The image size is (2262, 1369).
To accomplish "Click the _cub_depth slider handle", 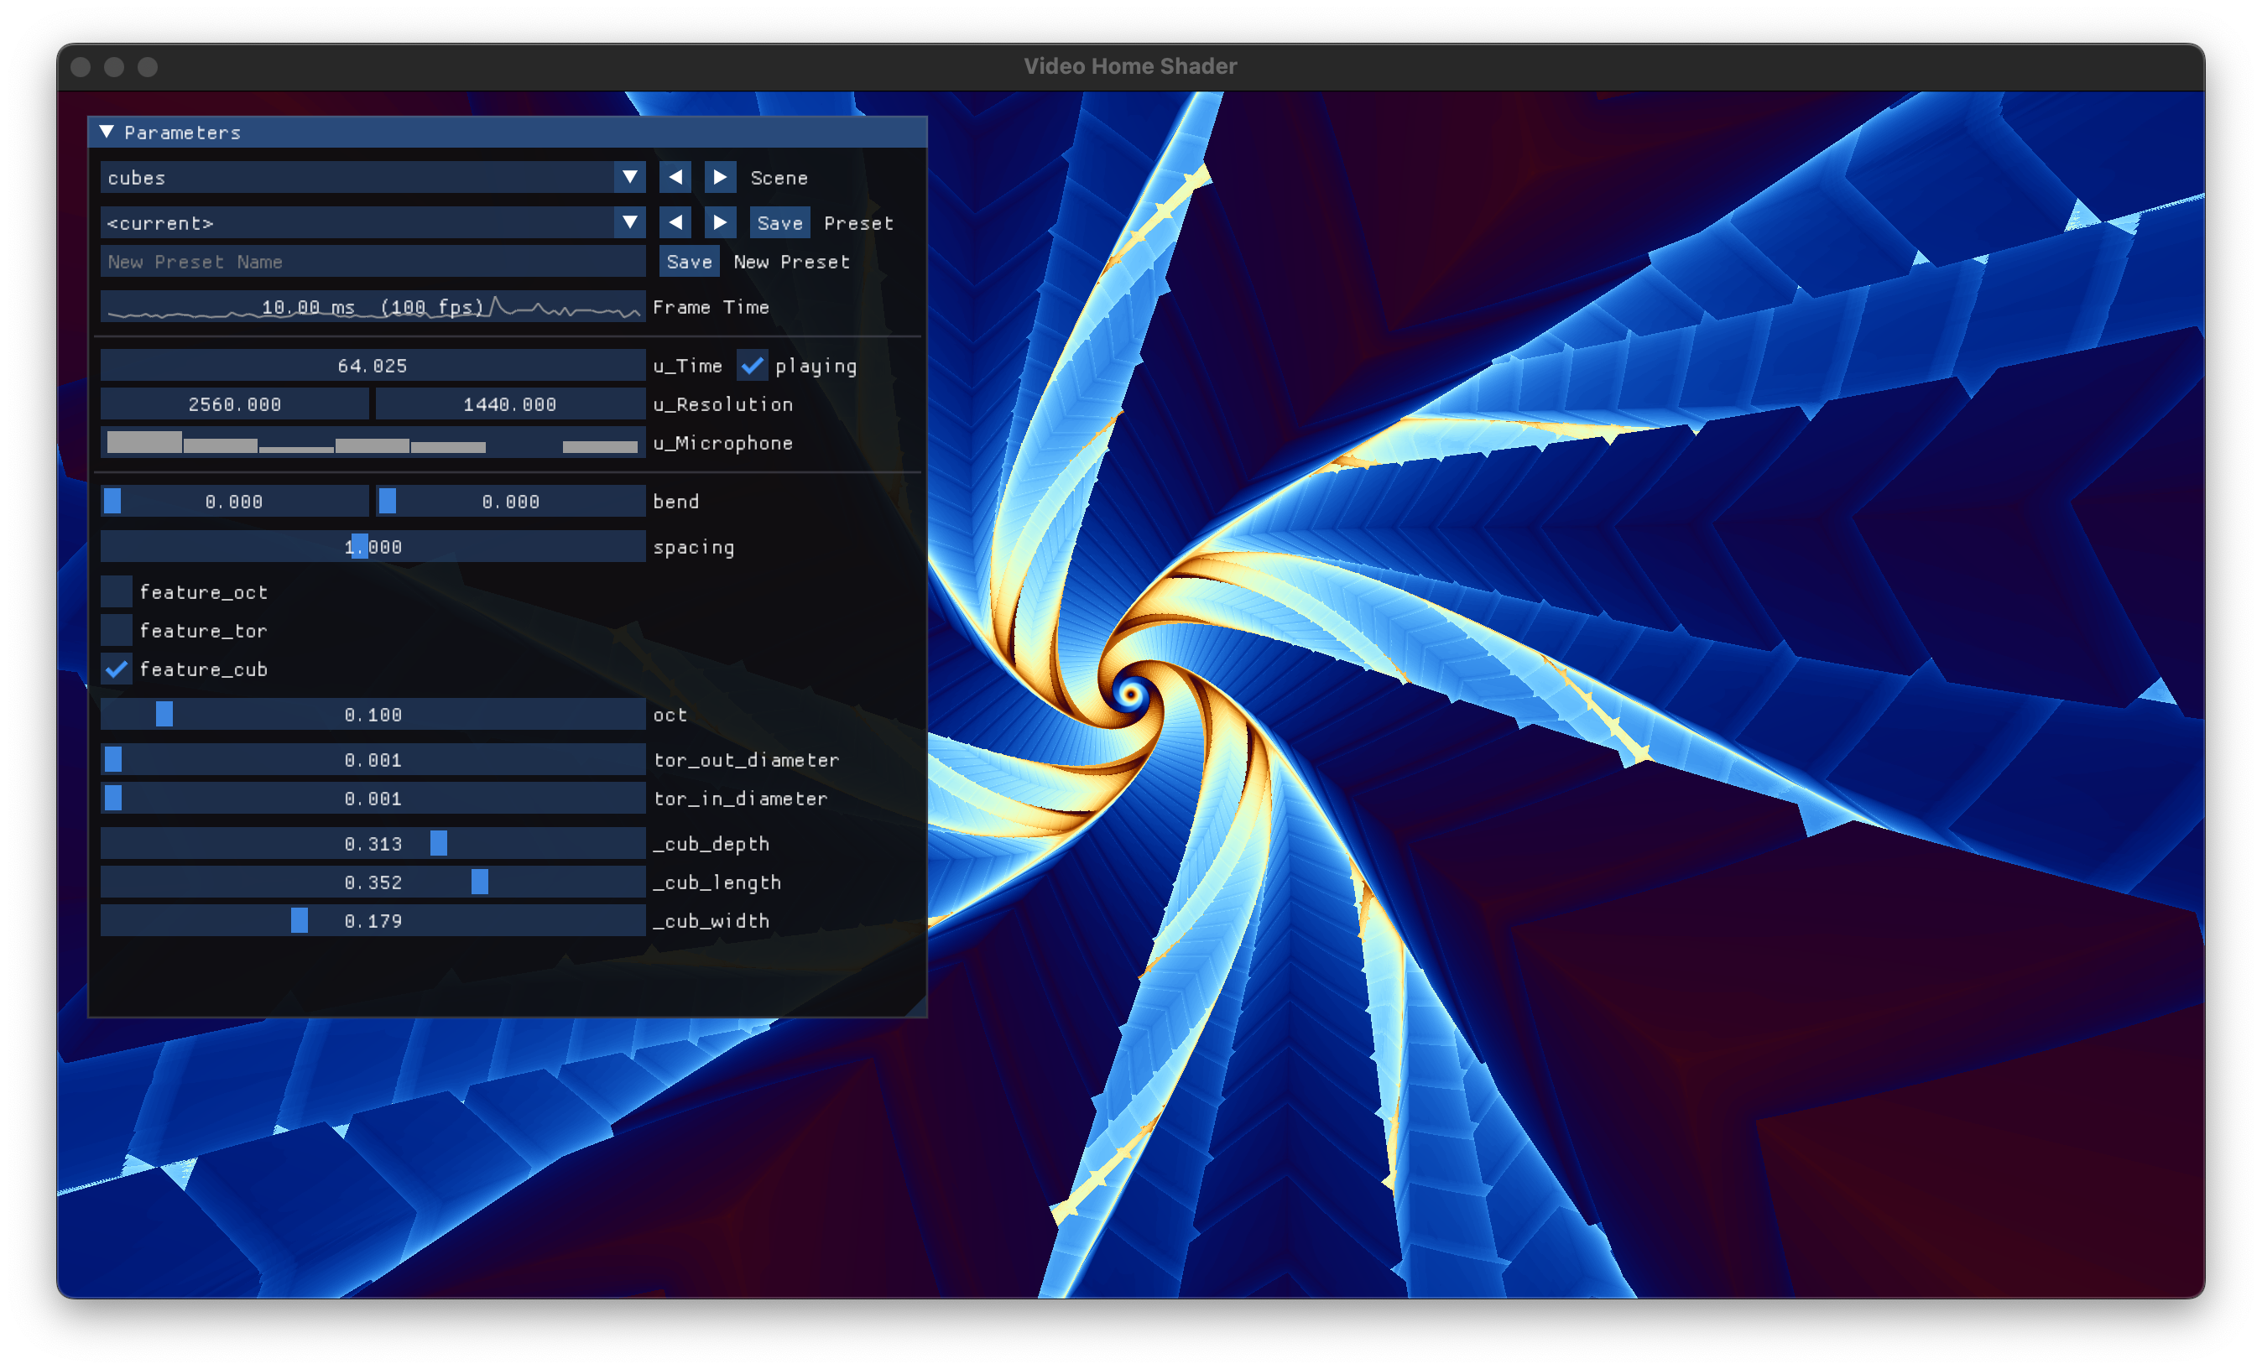I will click(x=439, y=843).
